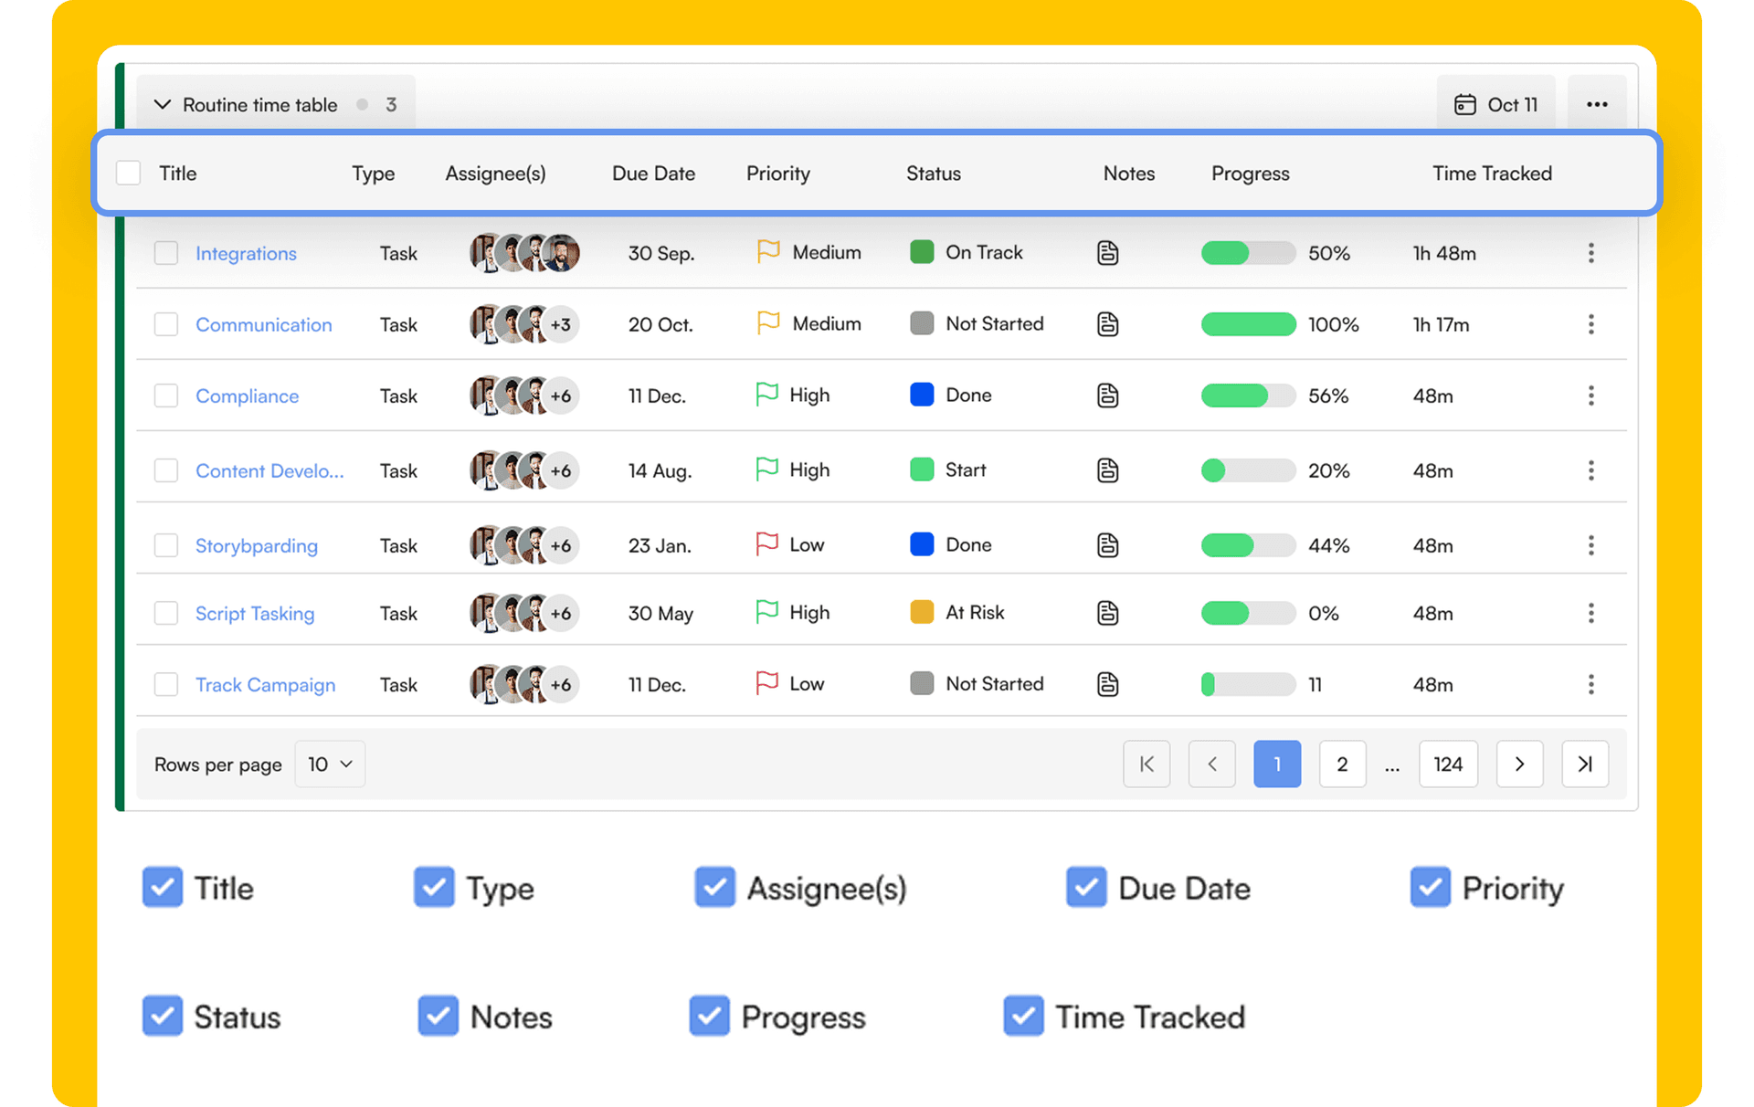
Task: Open the Rows per page dropdown
Action: 329,764
